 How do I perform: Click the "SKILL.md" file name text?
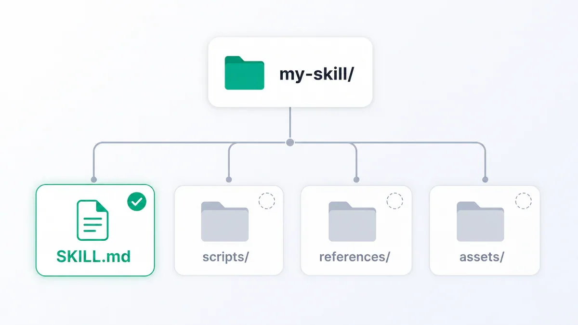[x=93, y=256]
